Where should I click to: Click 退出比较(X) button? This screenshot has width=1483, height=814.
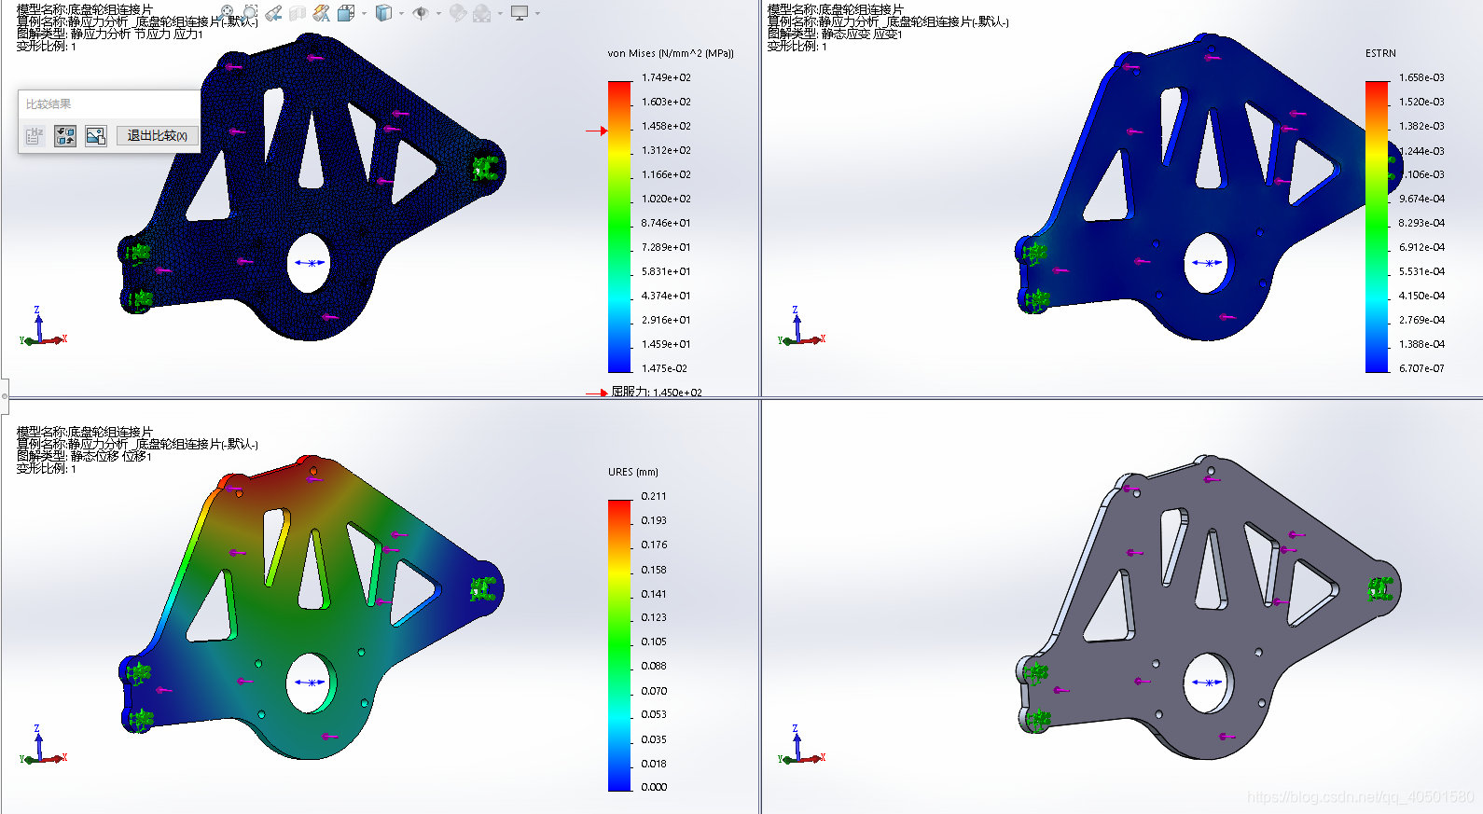point(157,136)
